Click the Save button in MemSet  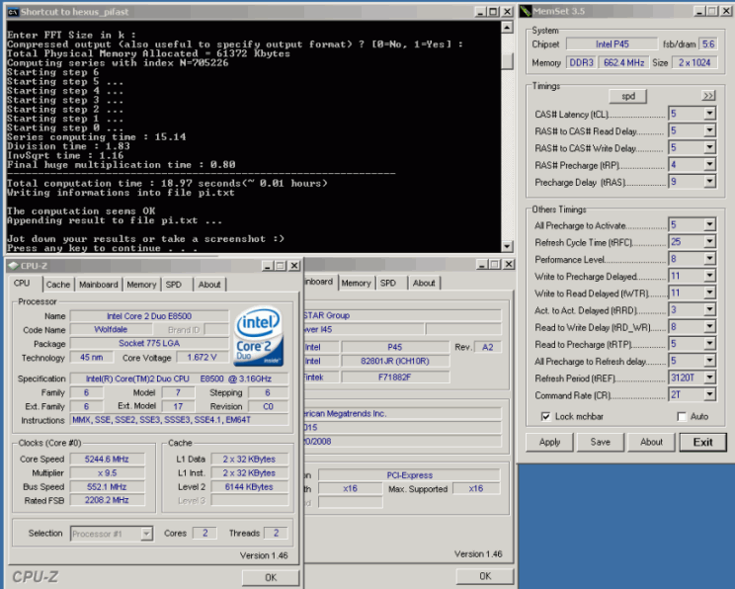[x=601, y=442]
